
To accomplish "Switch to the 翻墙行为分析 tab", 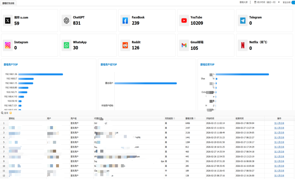I will (x=8, y=3).
